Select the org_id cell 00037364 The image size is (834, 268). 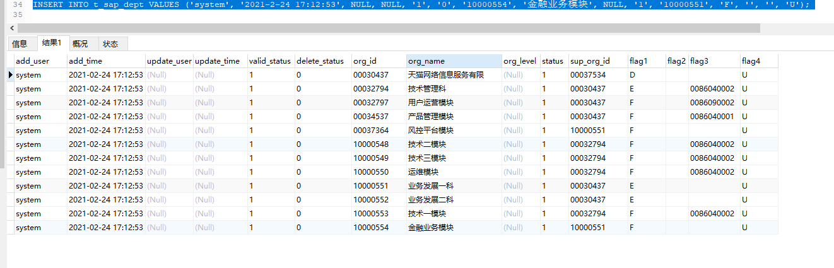(379, 131)
